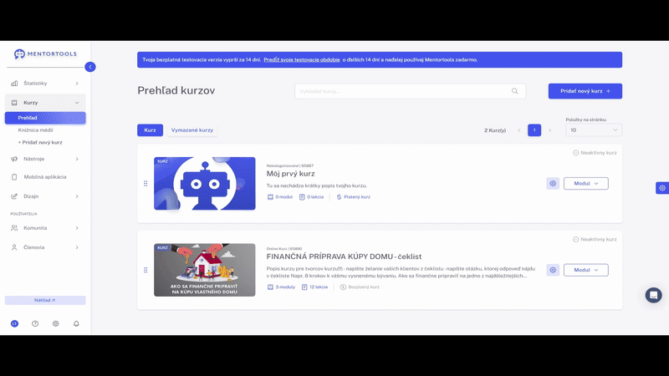Collapse the sidebar with the round arrow button

point(90,67)
